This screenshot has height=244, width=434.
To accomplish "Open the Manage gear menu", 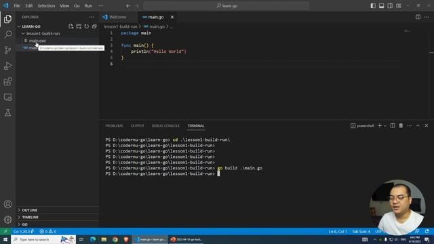I will point(7,220).
